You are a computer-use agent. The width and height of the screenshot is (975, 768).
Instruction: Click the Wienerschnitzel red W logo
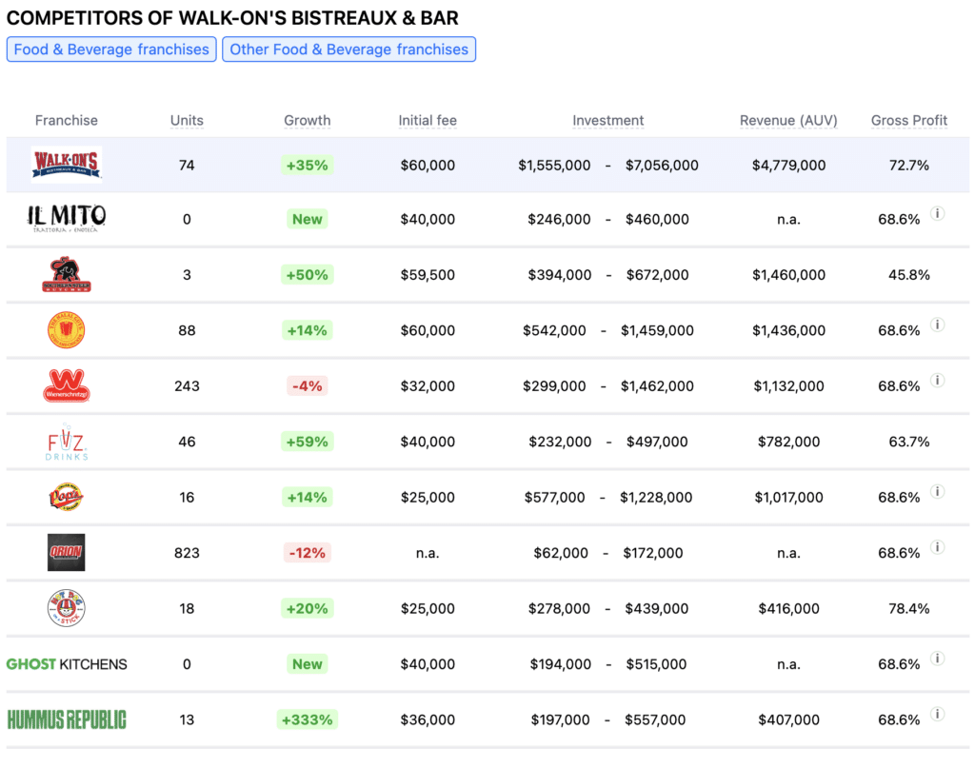pos(67,385)
